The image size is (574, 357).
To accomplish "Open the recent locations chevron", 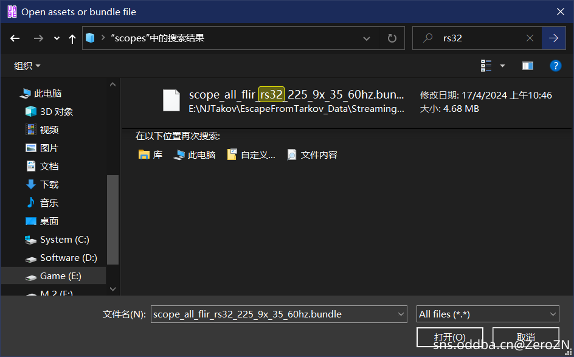I will (57, 38).
